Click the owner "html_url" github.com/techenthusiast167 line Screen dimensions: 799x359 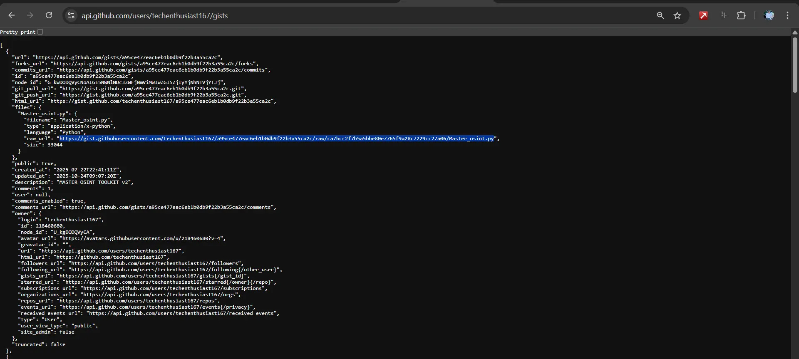[94, 257]
